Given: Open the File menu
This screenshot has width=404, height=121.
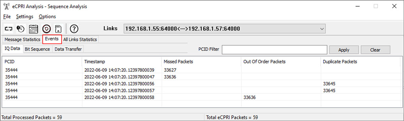Looking at the screenshot, I should point(7,16).
